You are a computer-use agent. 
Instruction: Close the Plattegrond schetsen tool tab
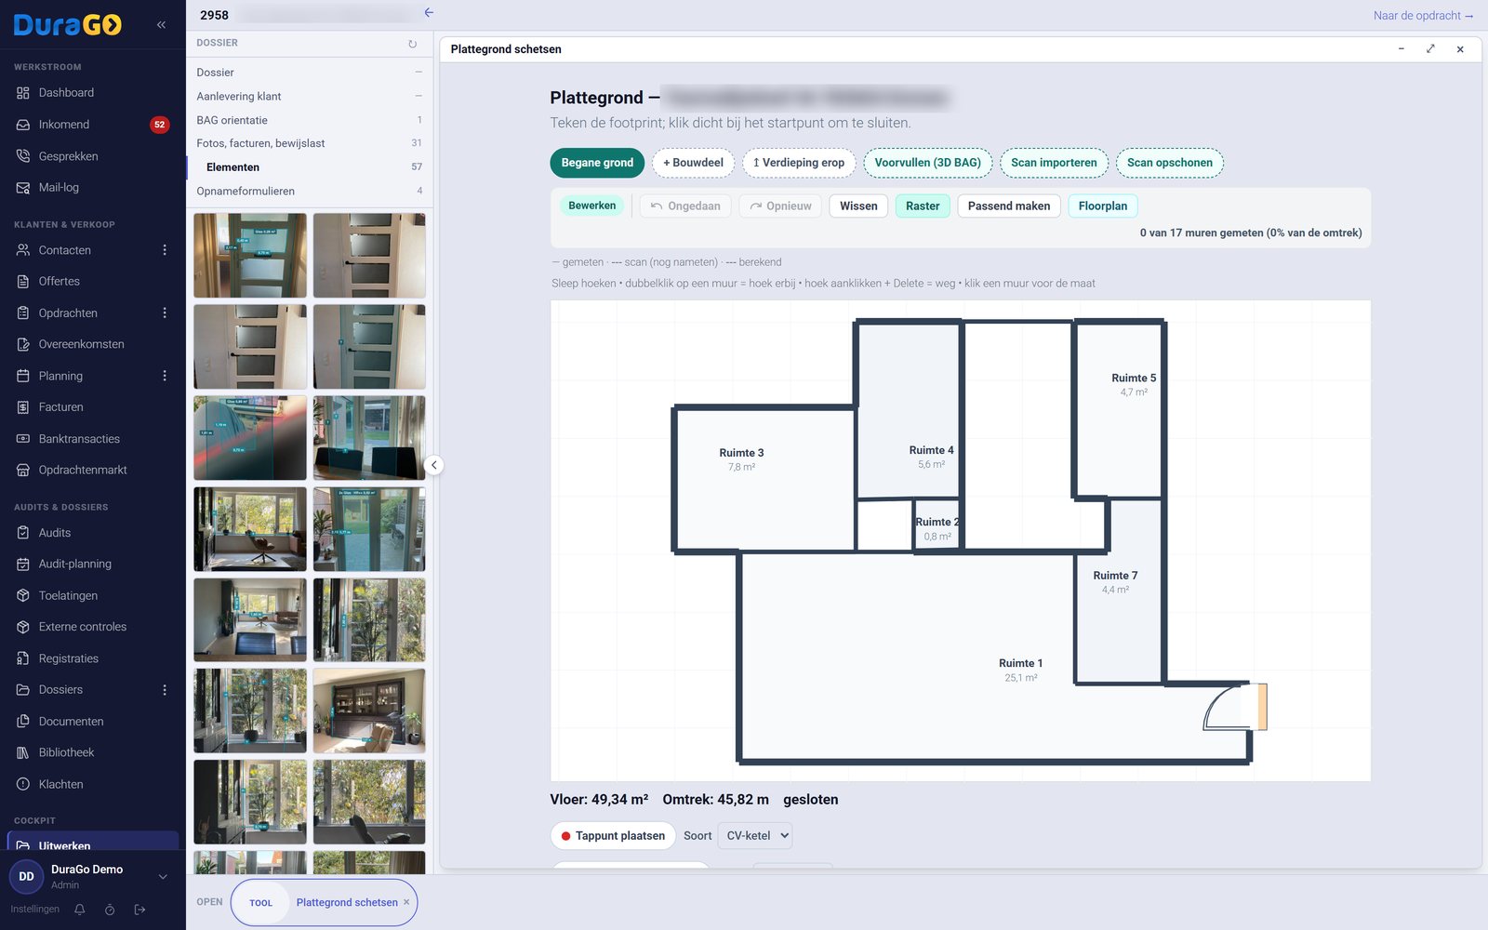406,902
